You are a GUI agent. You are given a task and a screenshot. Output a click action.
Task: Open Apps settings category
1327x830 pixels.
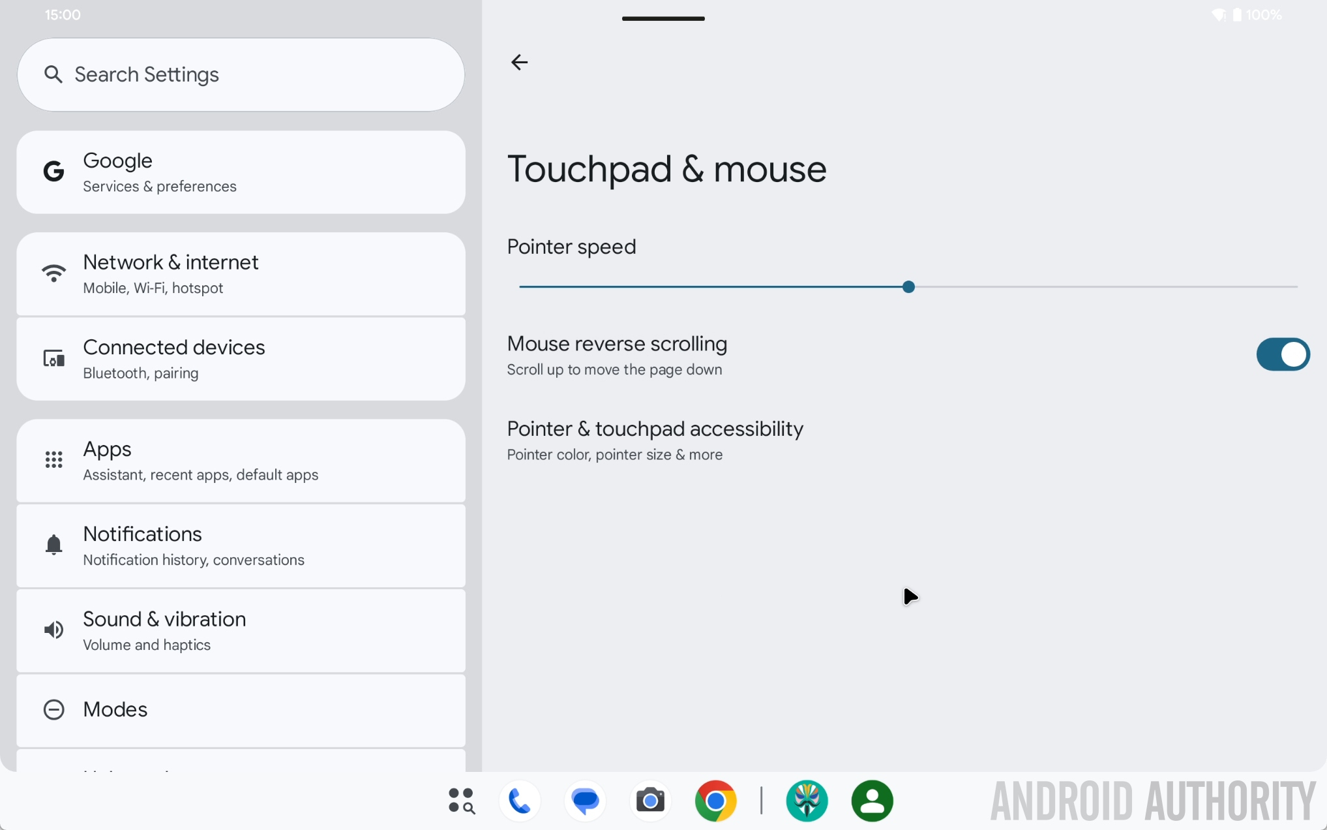click(241, 461)
